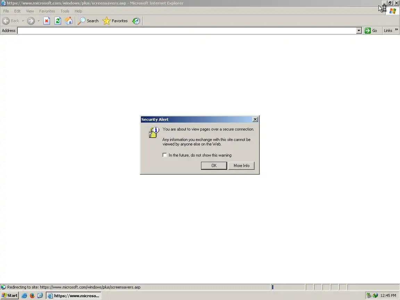Click the 12:45 PM taskbar clock
400x300 pixels.
pos(388,295)
